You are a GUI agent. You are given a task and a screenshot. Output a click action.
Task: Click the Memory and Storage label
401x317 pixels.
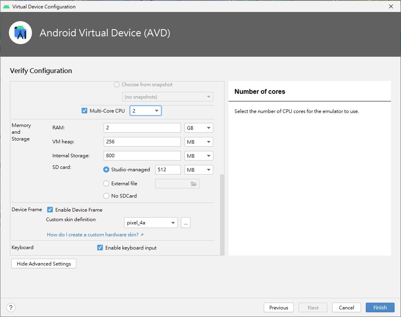tap(21, 132)
